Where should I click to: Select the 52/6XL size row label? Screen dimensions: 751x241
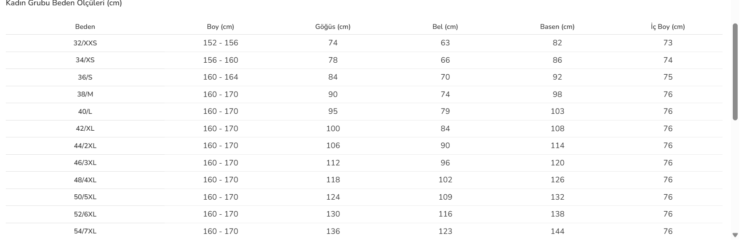click(x=85, y=214)
